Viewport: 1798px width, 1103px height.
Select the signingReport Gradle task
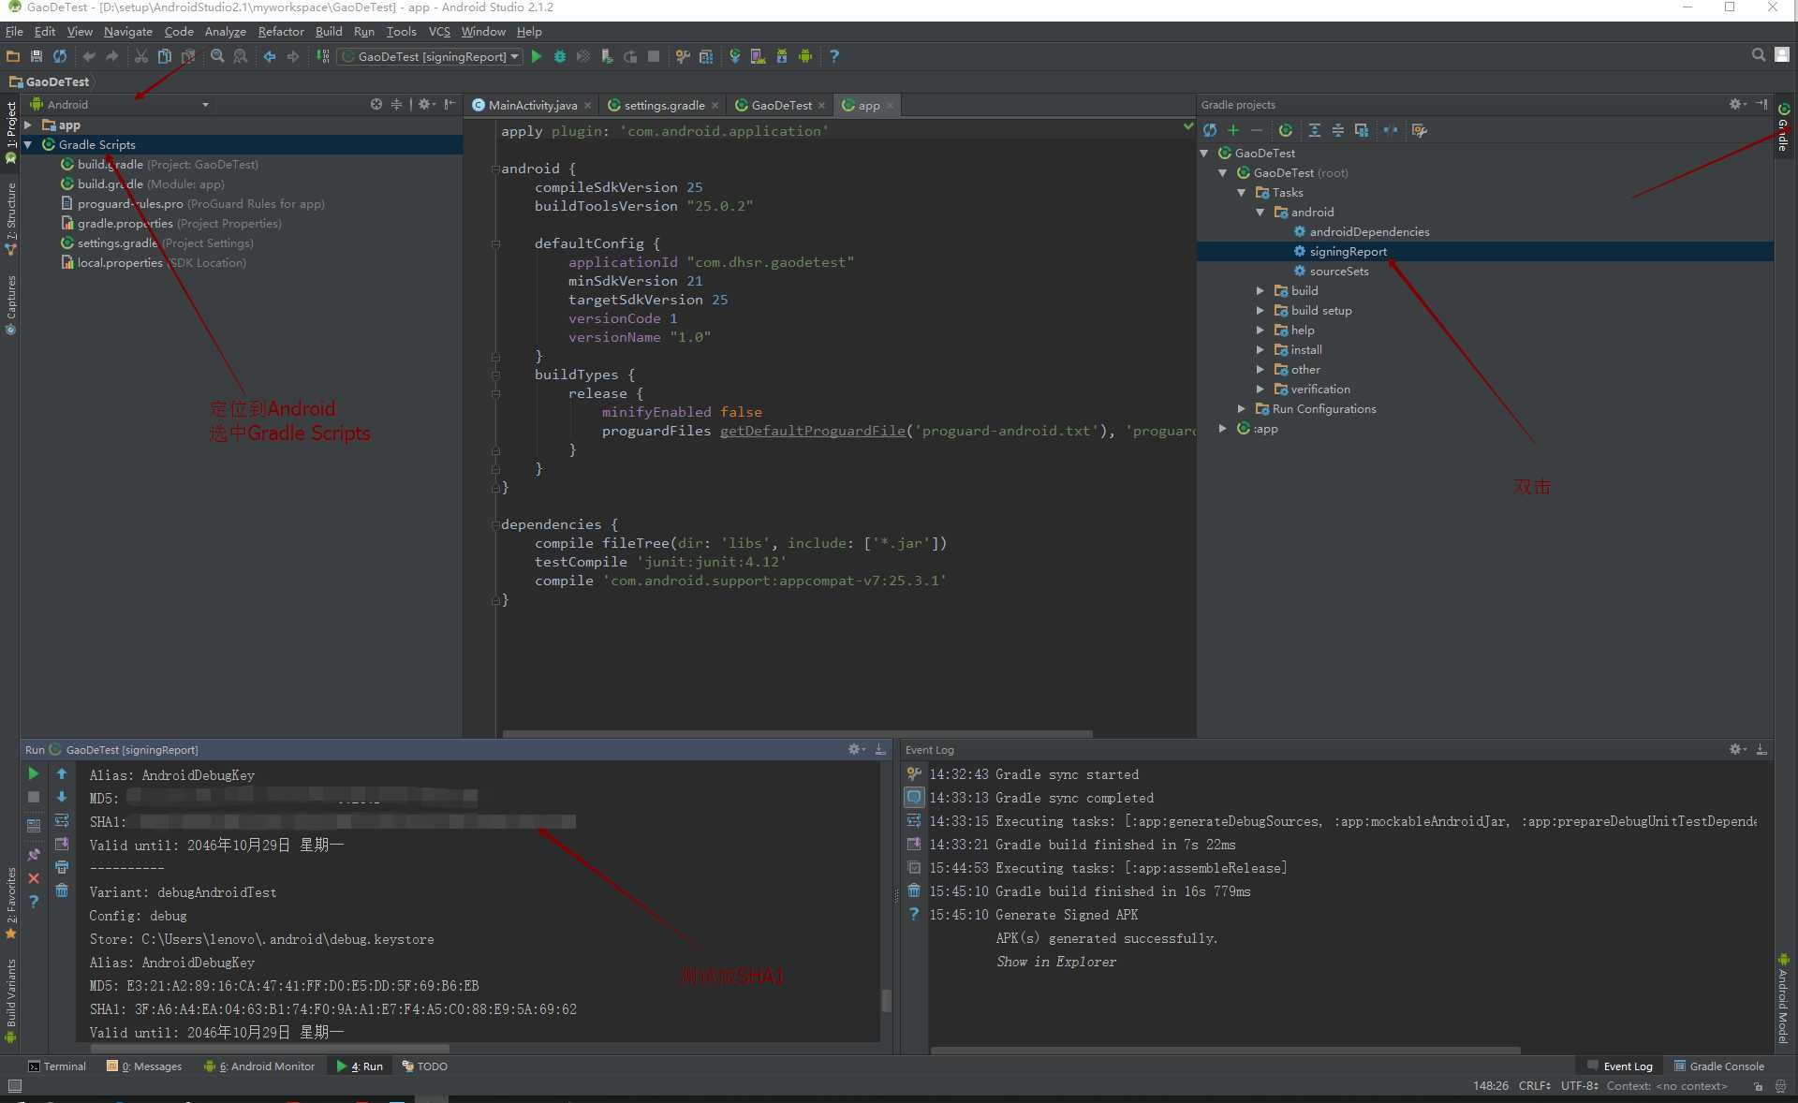click(1348, 252)
